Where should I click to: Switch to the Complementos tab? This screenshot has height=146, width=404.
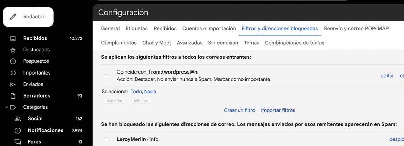point(119,43)
